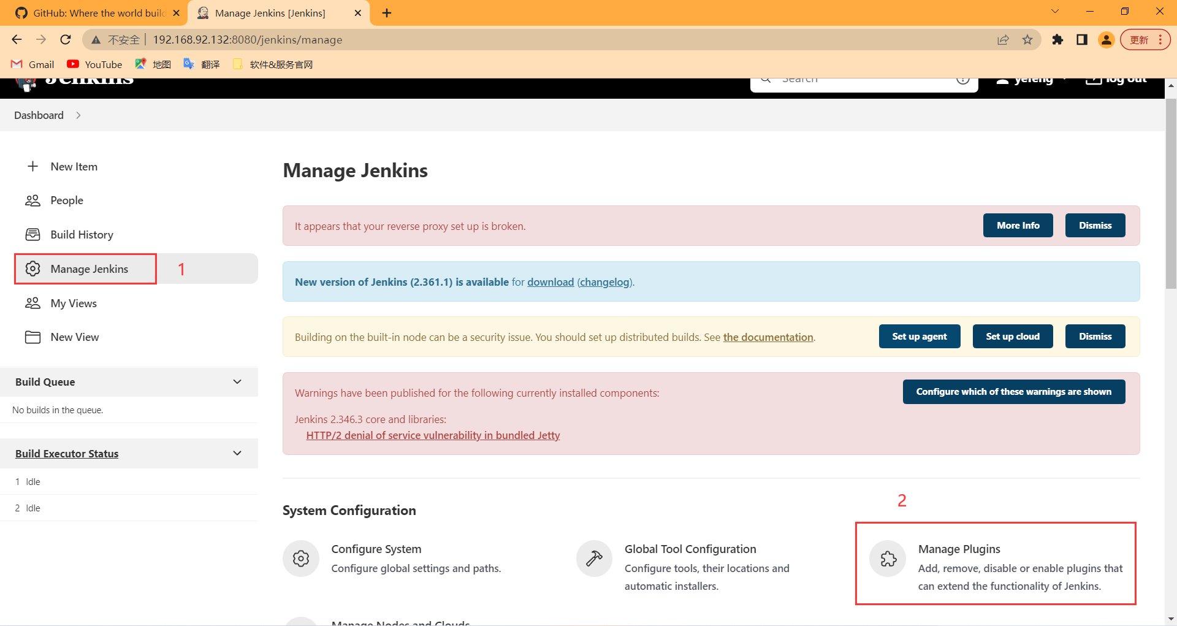Expand the Dashboard breadcrumb chevron
Screen dimensions: 1177x626
point(78,115)
